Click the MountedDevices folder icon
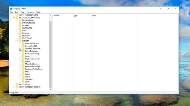The image size is (190, 106). [x=23, y=64]
